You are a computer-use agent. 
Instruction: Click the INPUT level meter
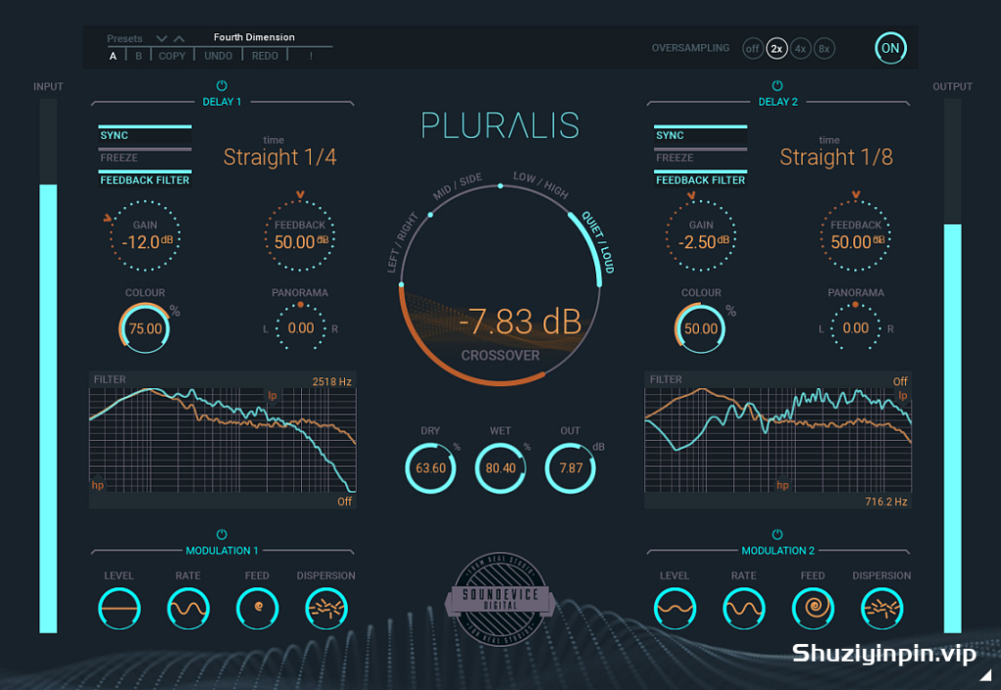coord(48,366)
